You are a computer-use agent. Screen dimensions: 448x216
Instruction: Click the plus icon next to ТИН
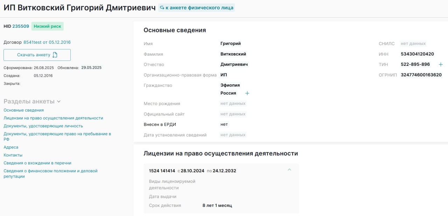(x=441, y=64)
